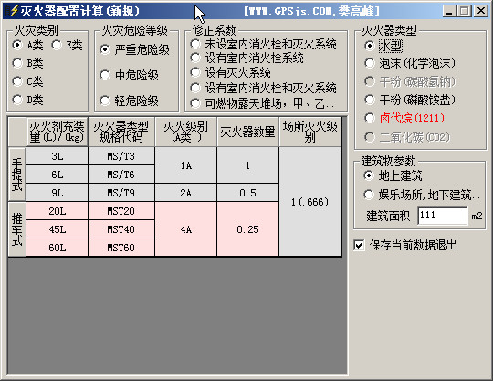Click the 建筑面积 input field
The height and width of the screenshot is (381, 493).
pyautogui.click(x=443, y=216)
